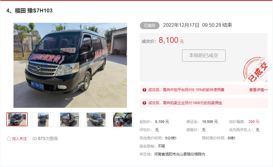Viewport: 273px width, 167px height.
Task: Click the 1000元 auction commission notice text
Action: tap(185, 103)
